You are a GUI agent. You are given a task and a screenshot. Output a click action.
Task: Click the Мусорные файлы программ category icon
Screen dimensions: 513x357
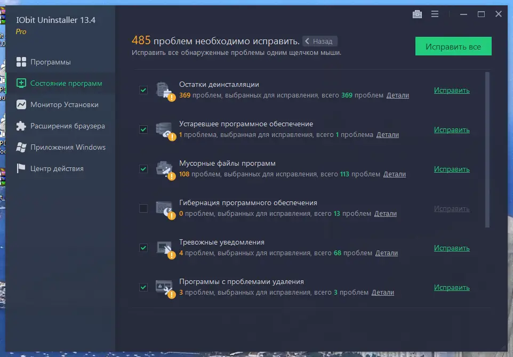[x=165, y=169]
